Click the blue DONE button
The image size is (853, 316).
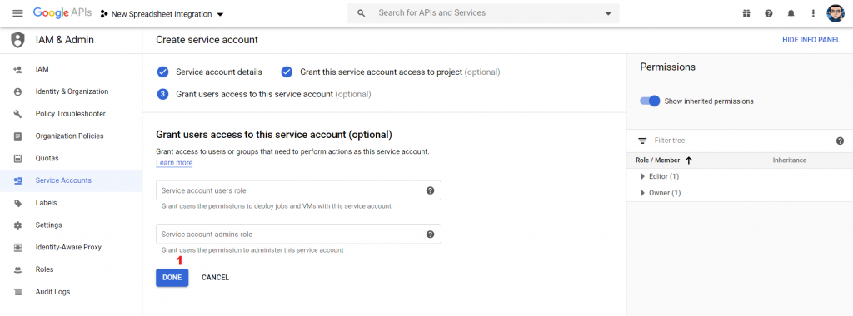172,278
